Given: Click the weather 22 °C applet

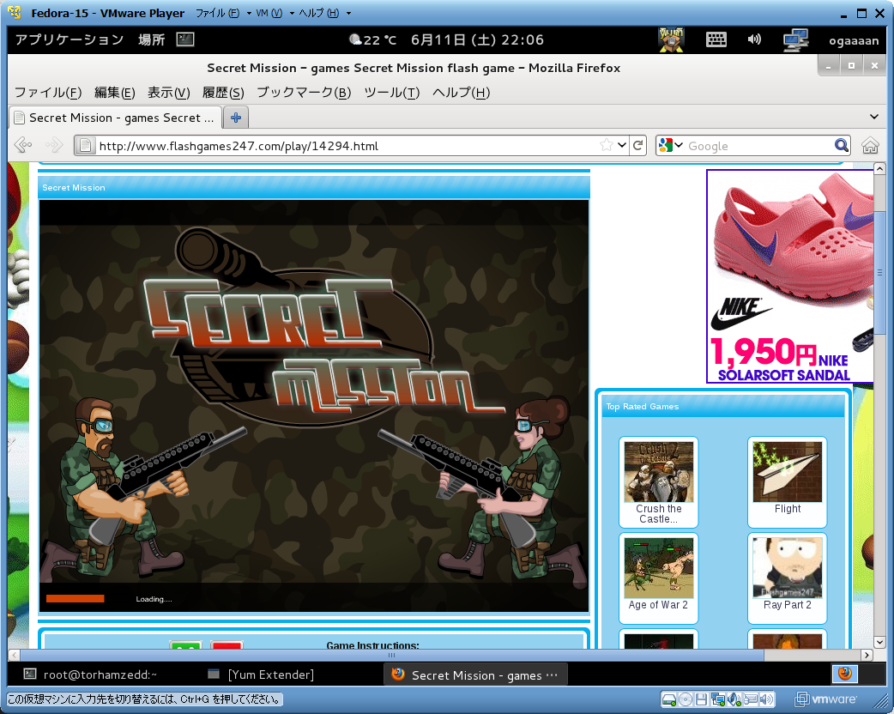Looking at the screenshot, I should pyautogui.click(x=372, y=40).
